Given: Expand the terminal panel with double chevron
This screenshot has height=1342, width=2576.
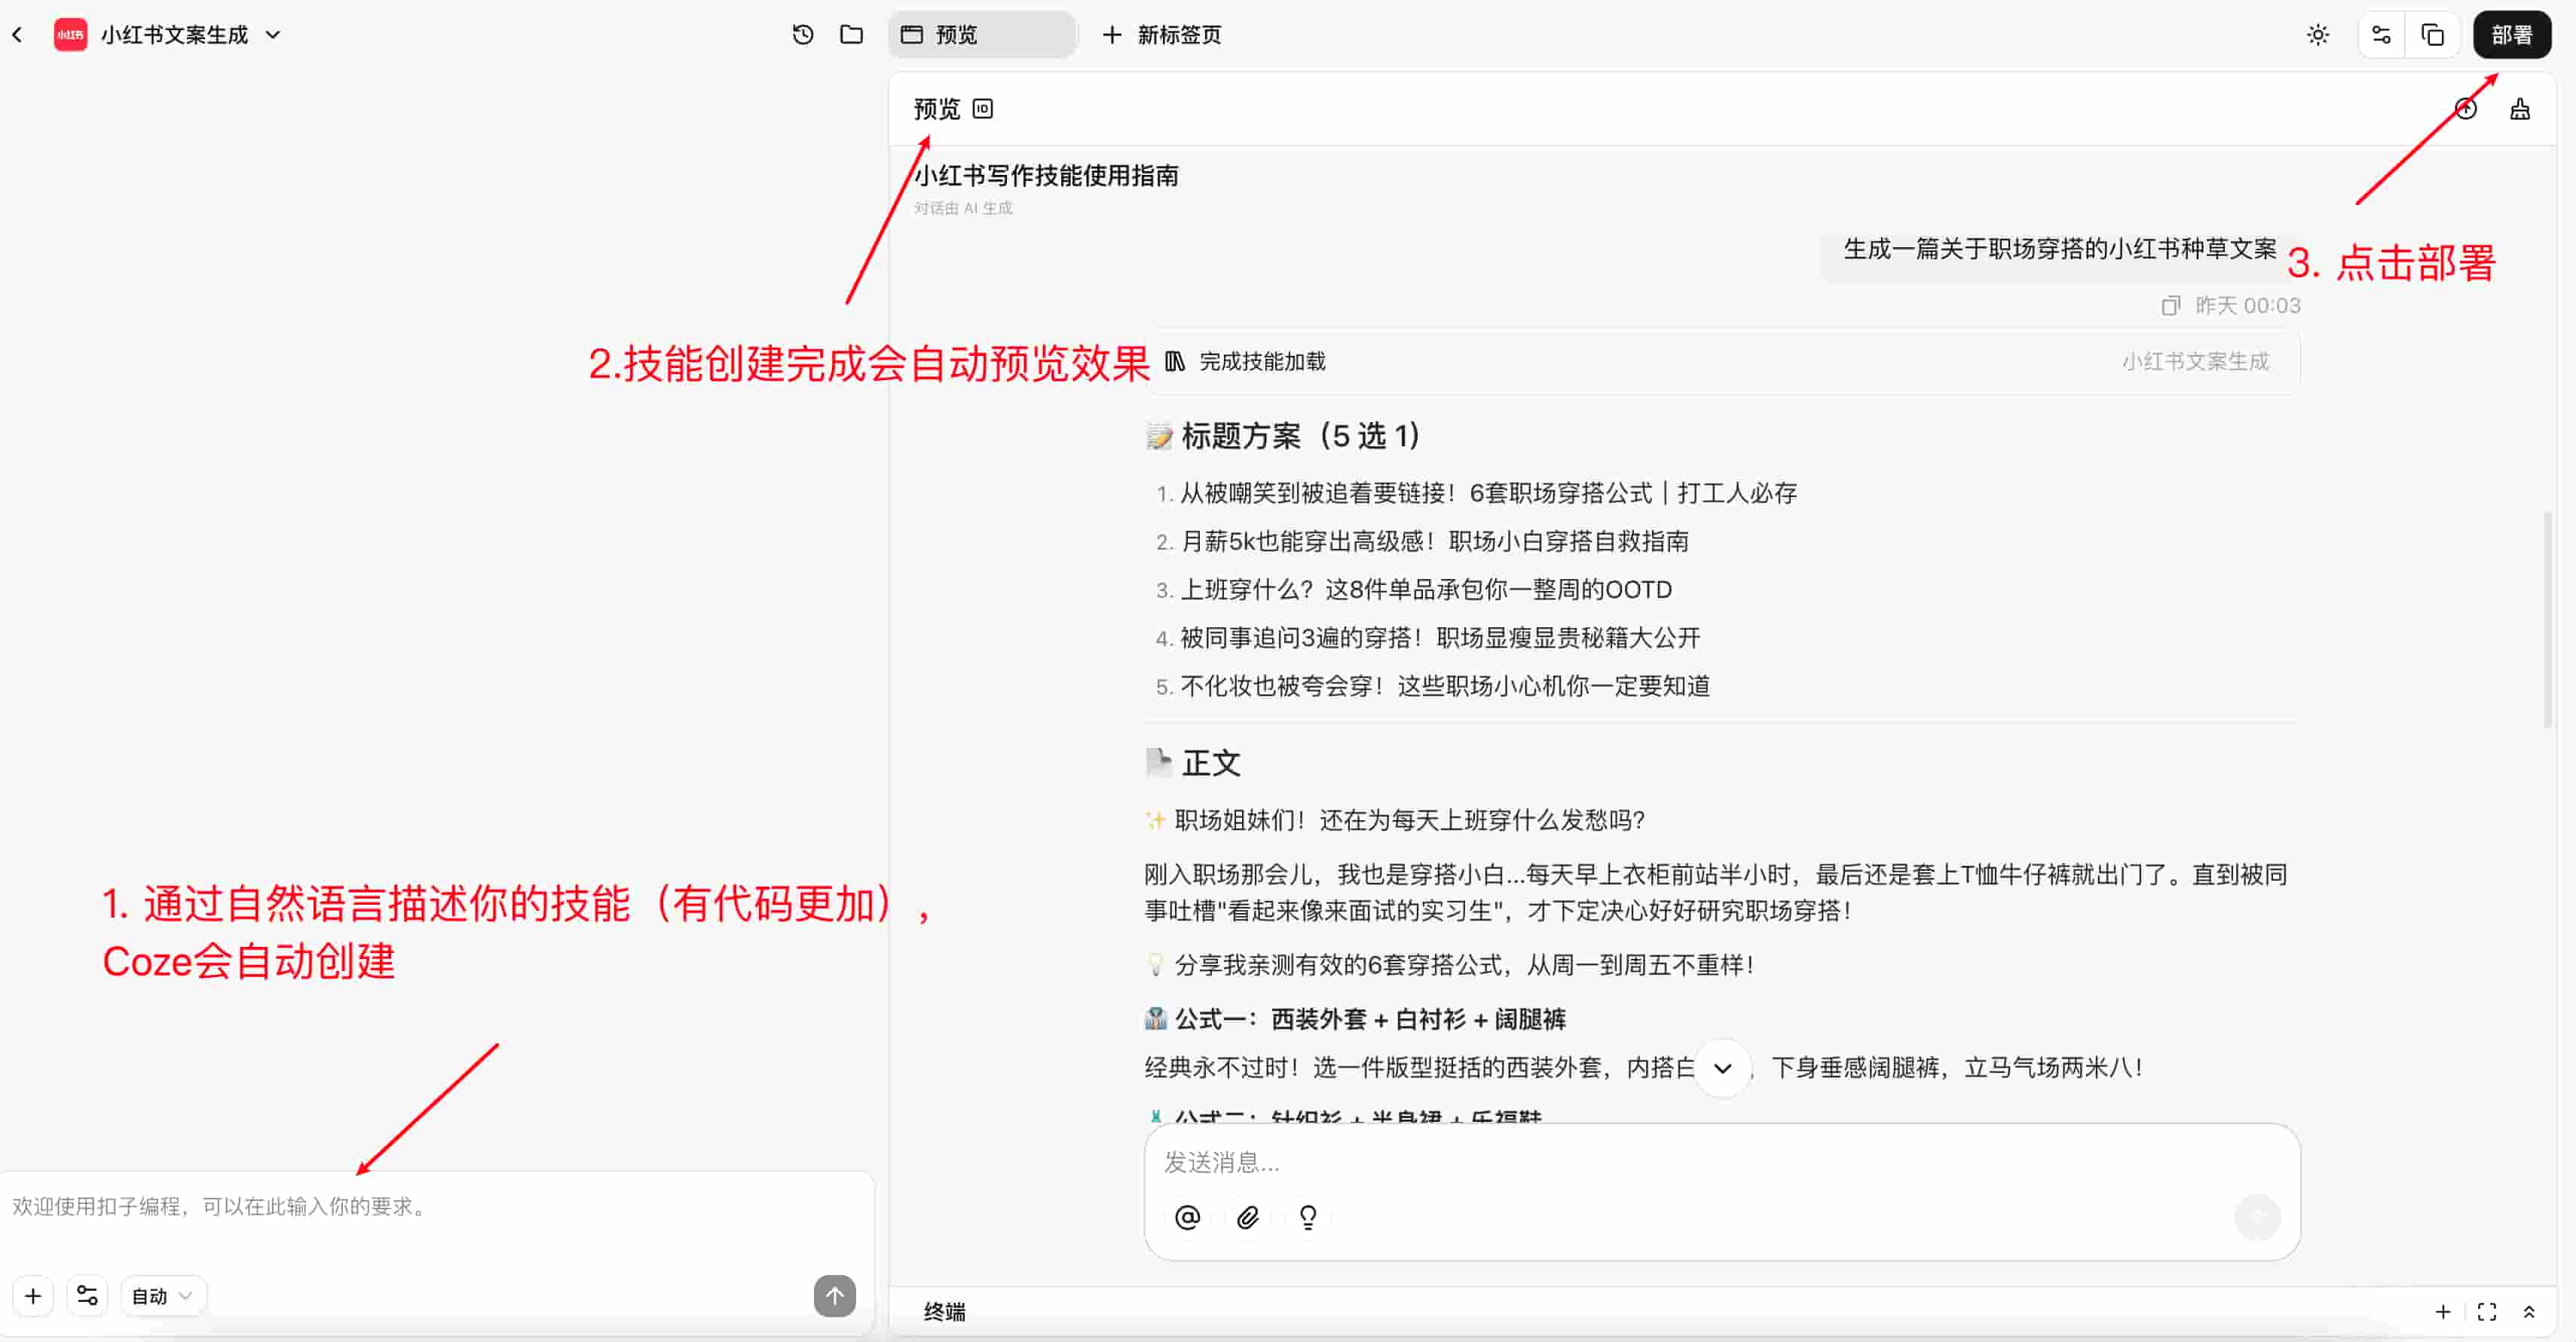Looking at the screenshot, I should tap(2529, 1312).
